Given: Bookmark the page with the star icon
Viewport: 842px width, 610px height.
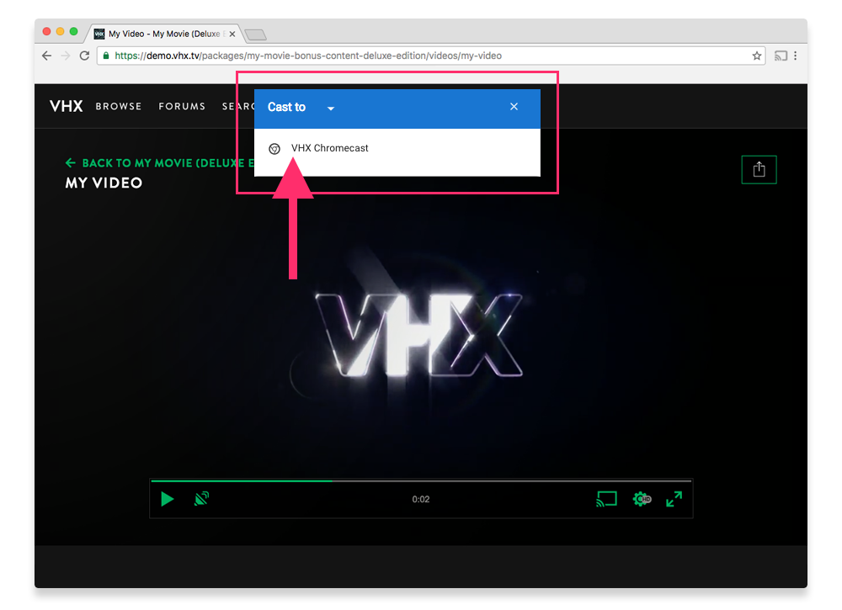Looking at the screenshot, I should click(756, 56).
